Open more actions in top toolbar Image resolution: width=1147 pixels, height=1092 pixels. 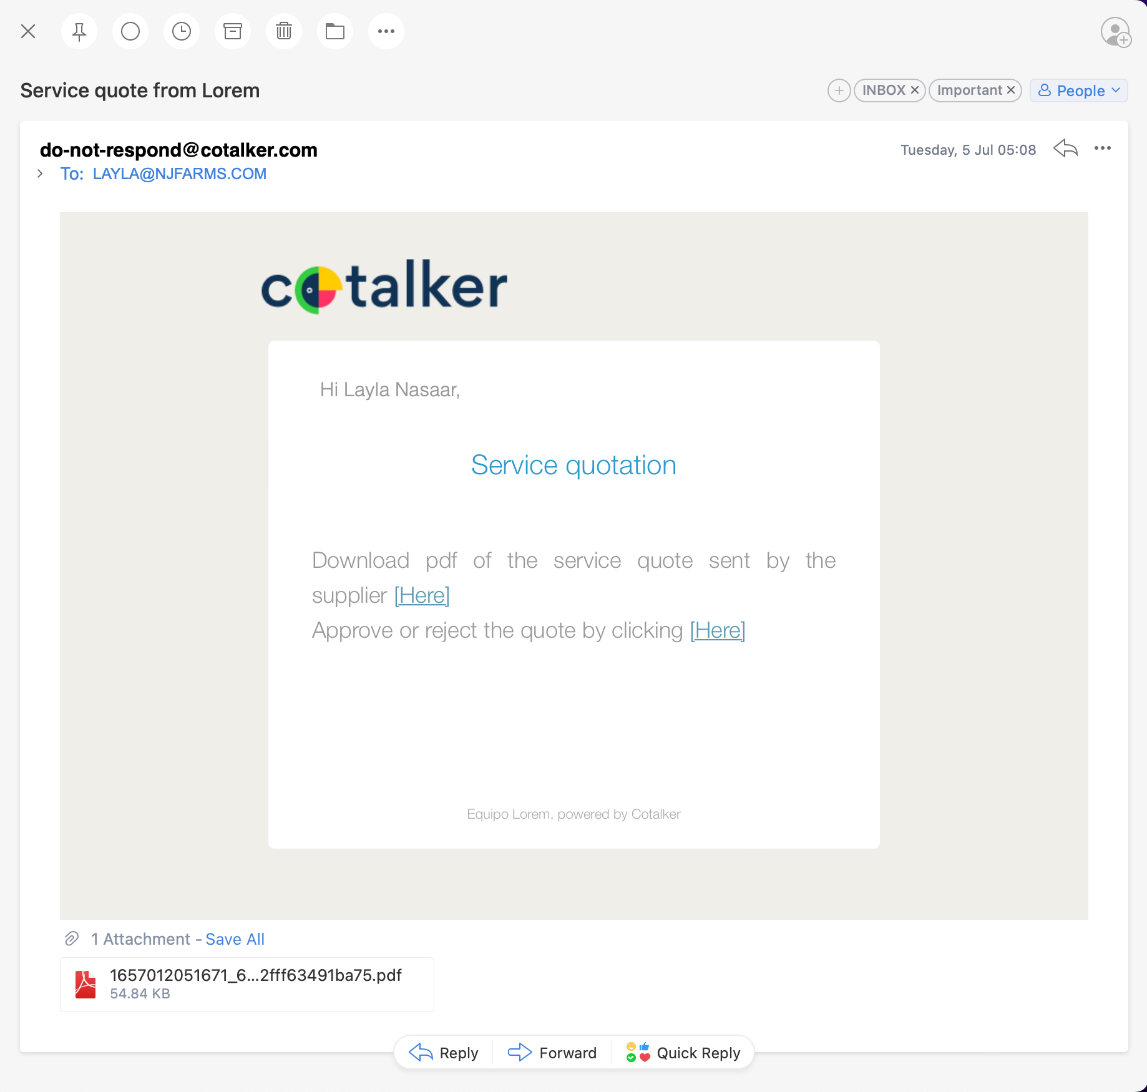click(386, 31)
